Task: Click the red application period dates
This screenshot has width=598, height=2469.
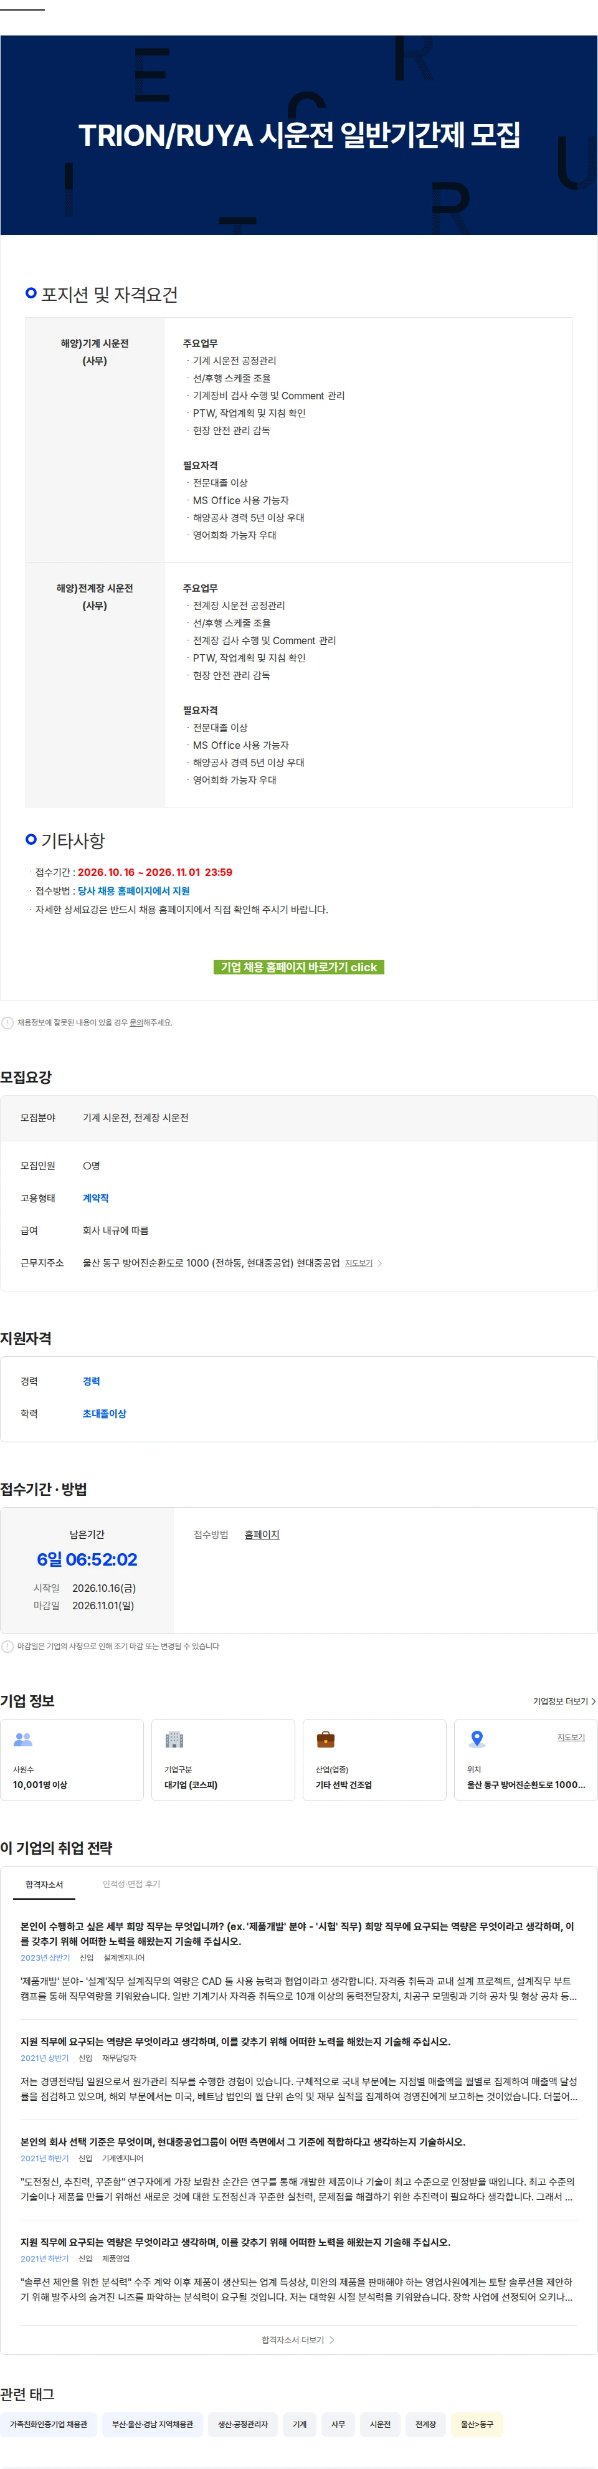Action: (155, 872)
